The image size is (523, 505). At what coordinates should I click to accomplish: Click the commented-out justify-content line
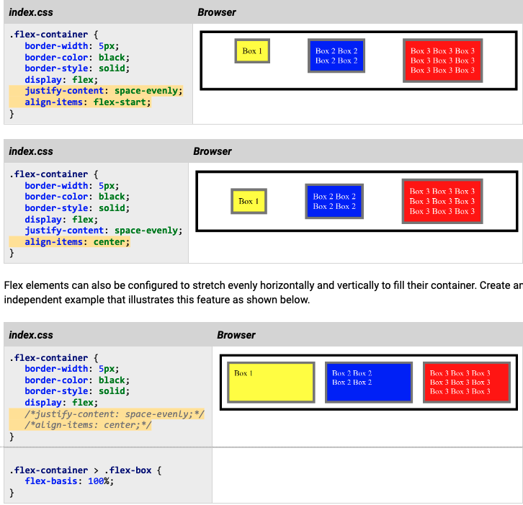[115, 414]
